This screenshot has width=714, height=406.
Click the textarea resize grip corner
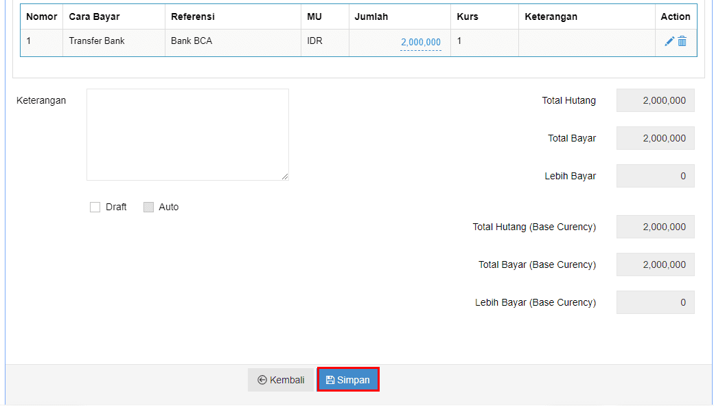click(285, 177)
